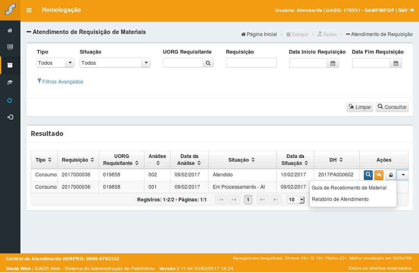Viewport: 419px width, 273px height.
Task: Sort by Tipo column
Action: click(x=44, y=160)
